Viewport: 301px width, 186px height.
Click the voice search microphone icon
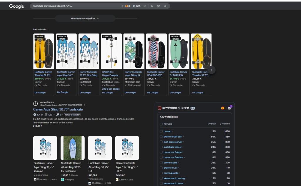pos(152,6)
